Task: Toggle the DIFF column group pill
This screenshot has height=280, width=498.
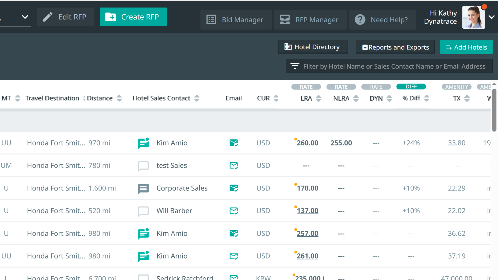Action: 411,87
